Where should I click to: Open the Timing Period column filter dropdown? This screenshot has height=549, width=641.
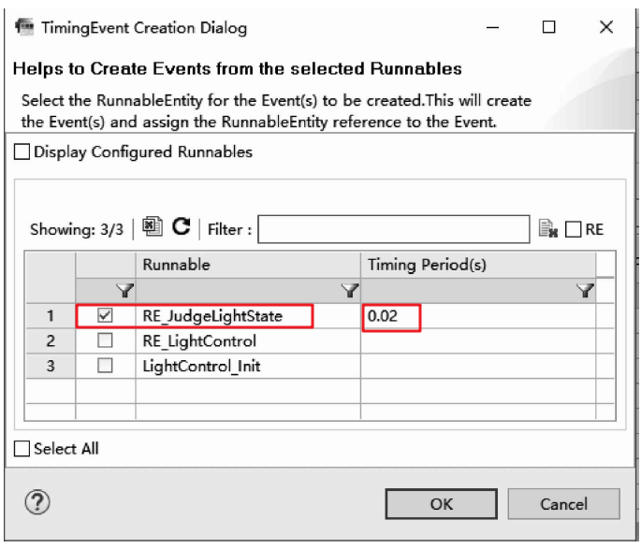[586, 292]
